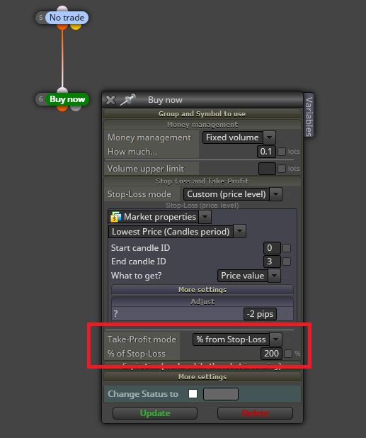Toggle the Volume upper limit lots checkbox
This screenshot has width=366, height=438.
point(282,169)
